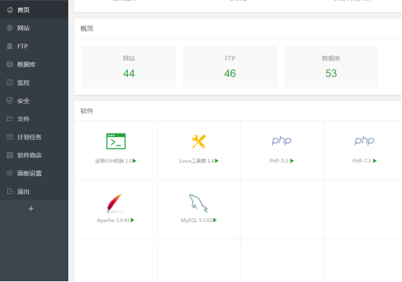
Task: Click the PHP-7.3 logo
Action: coord(364,141)
